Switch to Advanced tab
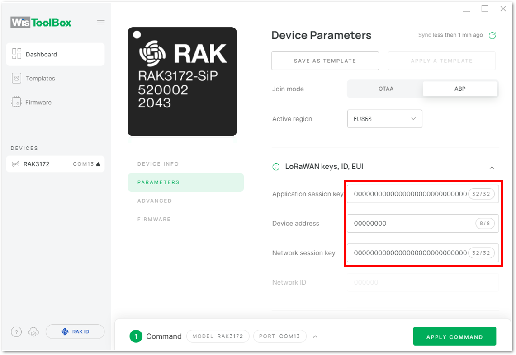The image size is (516, 355). [155, 201]
